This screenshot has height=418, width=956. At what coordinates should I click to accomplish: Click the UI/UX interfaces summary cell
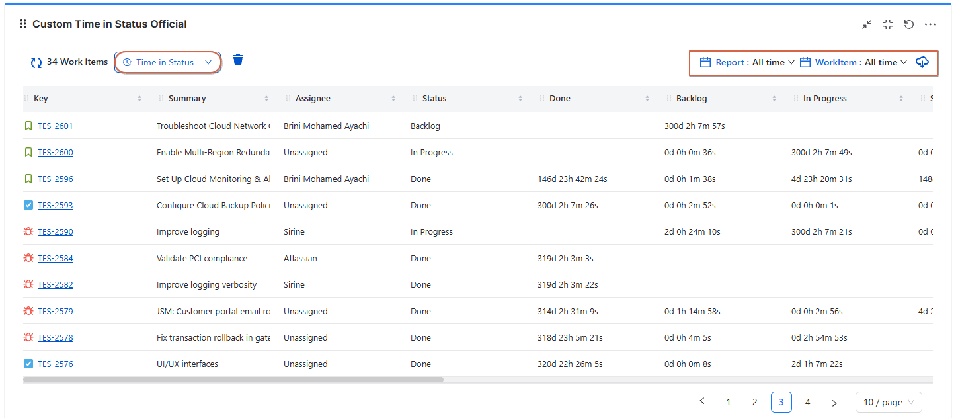pyautogui.click(x=187, y=364)
